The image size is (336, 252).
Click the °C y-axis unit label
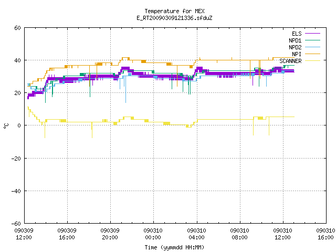click(6, 126)
